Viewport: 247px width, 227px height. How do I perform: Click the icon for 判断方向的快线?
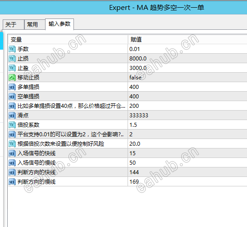tap(12, 172)
